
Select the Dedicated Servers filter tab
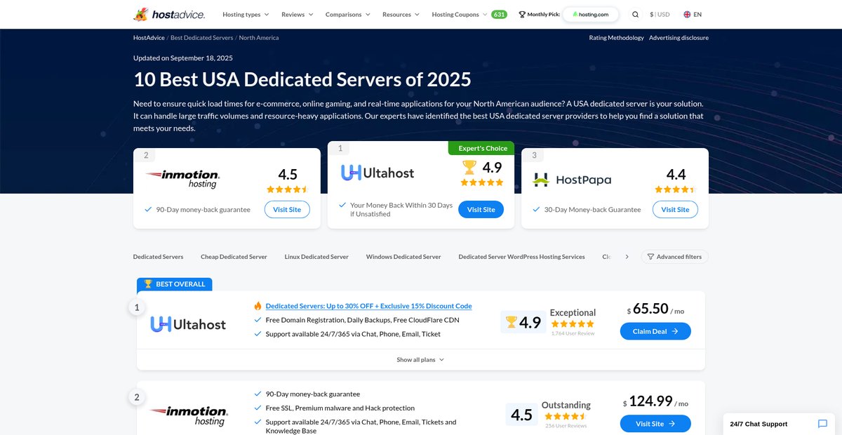[159, 257]
